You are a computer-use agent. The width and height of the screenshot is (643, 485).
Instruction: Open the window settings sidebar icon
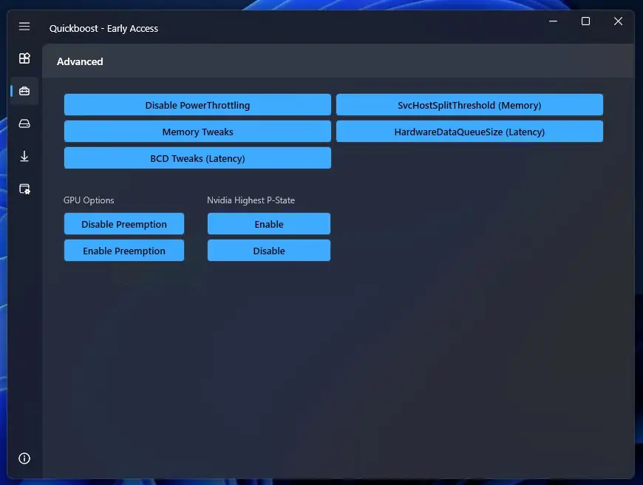point(24,189)
